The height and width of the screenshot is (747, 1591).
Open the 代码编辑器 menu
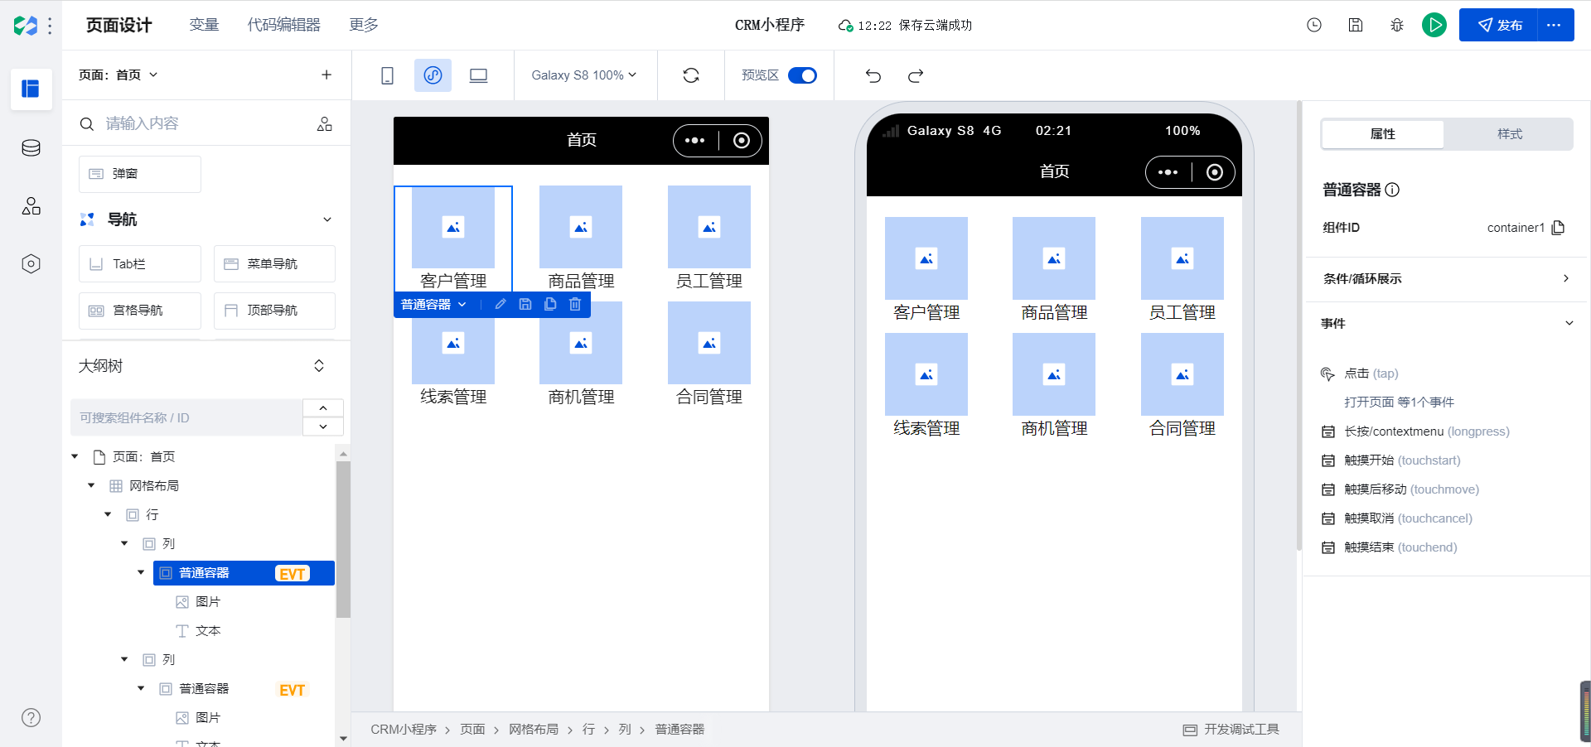[x=284, y=25]
